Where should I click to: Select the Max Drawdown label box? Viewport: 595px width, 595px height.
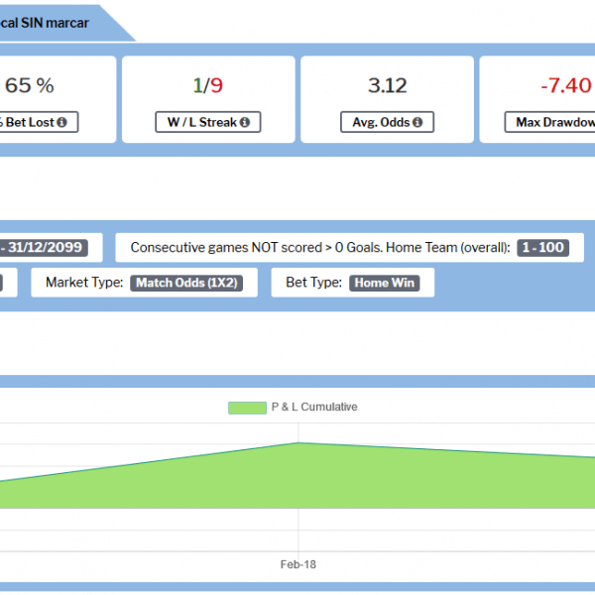point(550,122)
